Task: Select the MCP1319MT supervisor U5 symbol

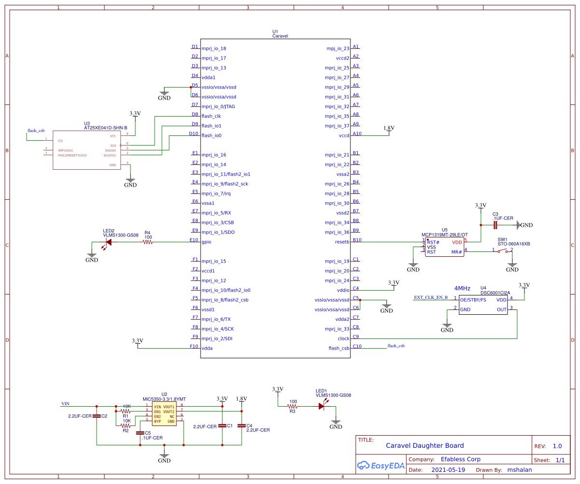Action: pos(444,247)
